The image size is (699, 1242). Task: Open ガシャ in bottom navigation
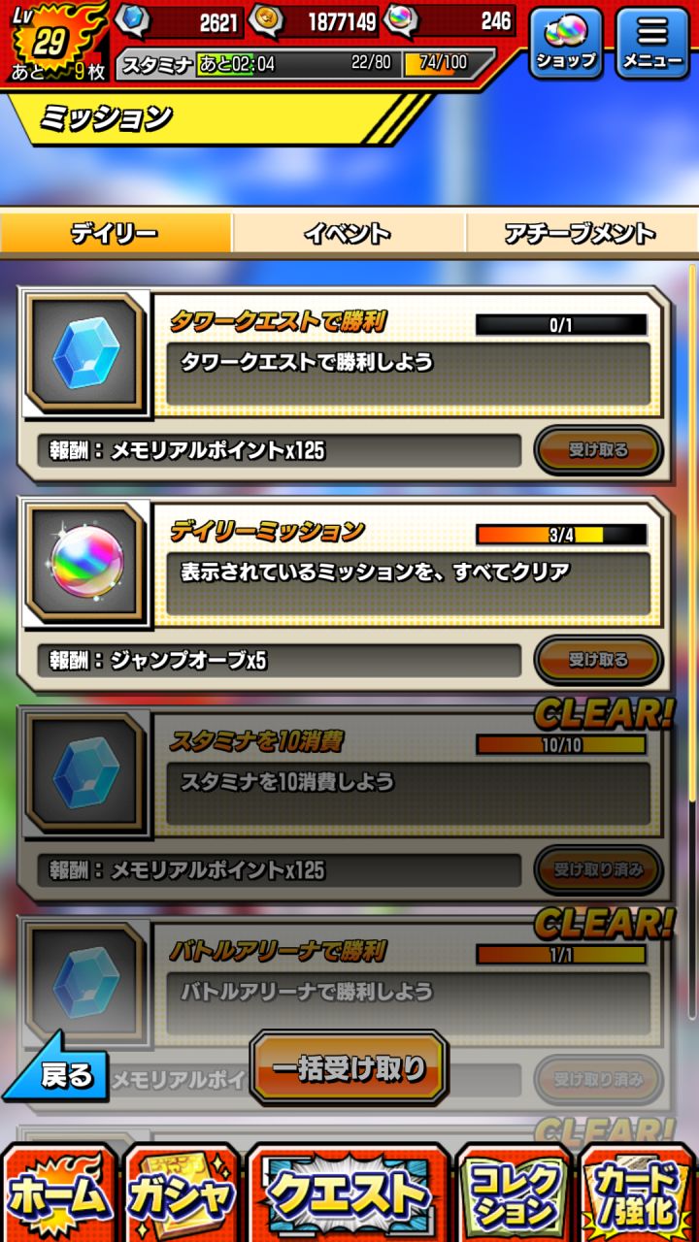point(183,1193)
